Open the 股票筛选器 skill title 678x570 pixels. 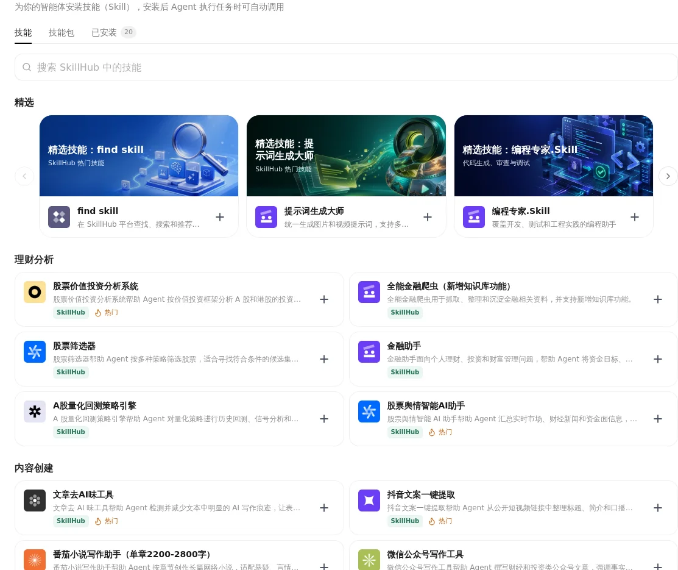pos(74,346)
